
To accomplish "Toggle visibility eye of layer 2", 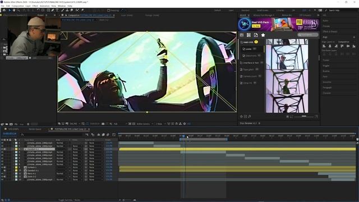I will point(2,146).
